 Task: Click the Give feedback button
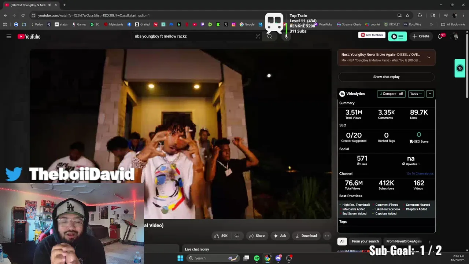click(372, 35)
